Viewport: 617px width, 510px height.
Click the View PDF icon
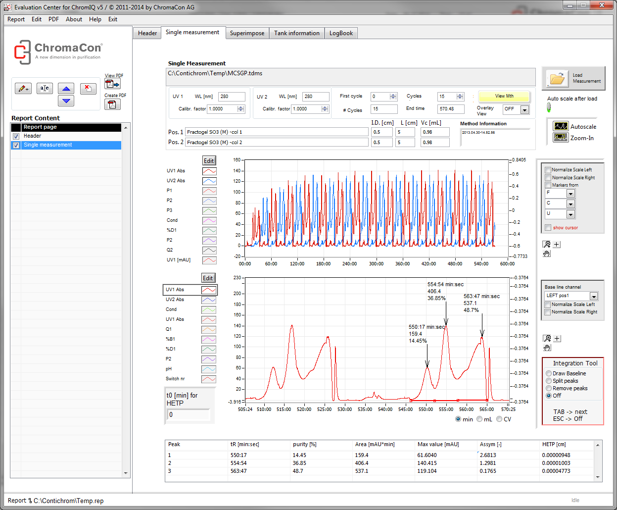112,84
